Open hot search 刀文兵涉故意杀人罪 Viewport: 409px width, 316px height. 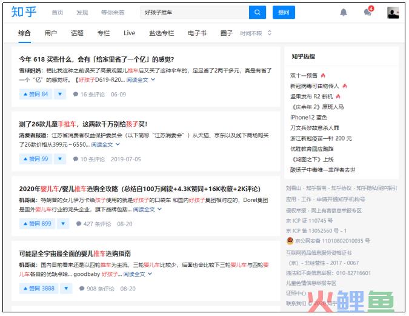[315, 128]
